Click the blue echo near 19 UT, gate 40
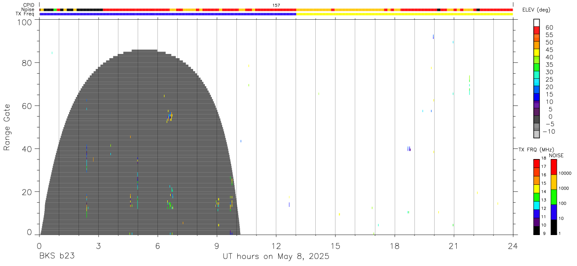 coord(409,149)
